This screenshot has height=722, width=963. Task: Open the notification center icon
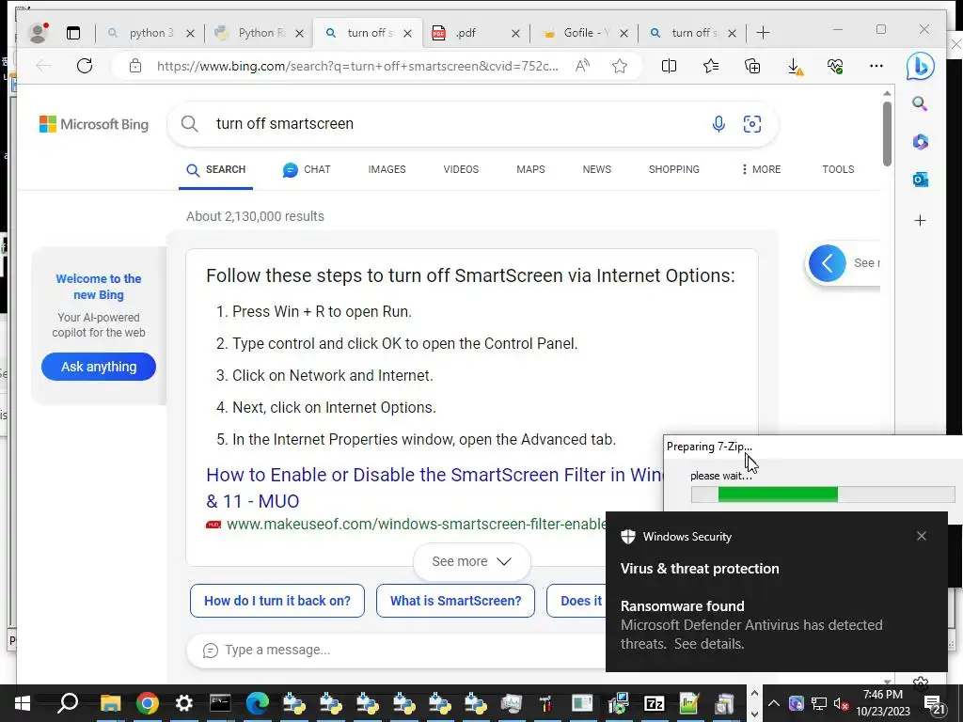coord(935,705)
